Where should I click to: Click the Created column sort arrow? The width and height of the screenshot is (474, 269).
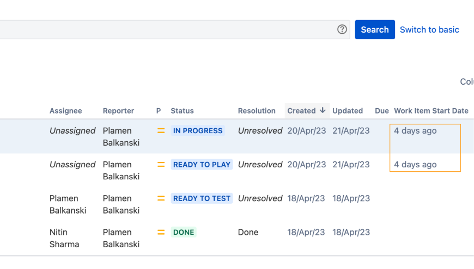(323, 110)
